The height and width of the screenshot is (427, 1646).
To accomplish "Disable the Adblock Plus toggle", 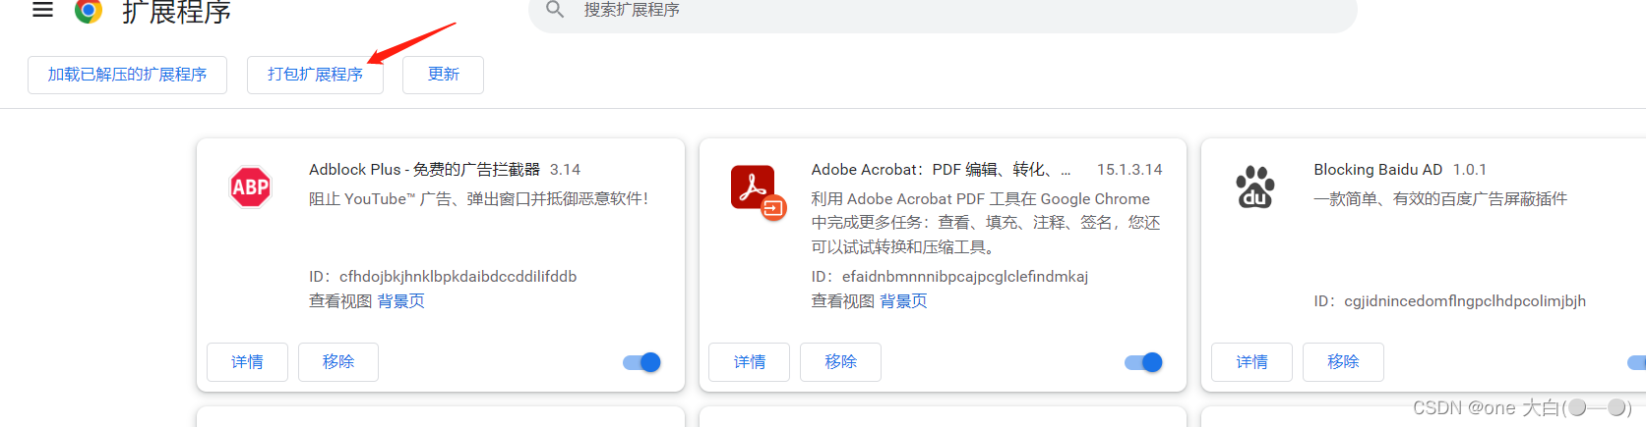I will [641, 362].
